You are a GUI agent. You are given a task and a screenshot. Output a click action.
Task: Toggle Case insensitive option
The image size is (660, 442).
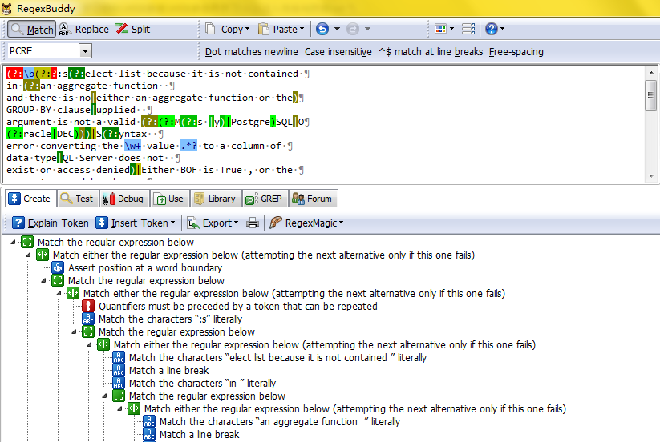338,52
